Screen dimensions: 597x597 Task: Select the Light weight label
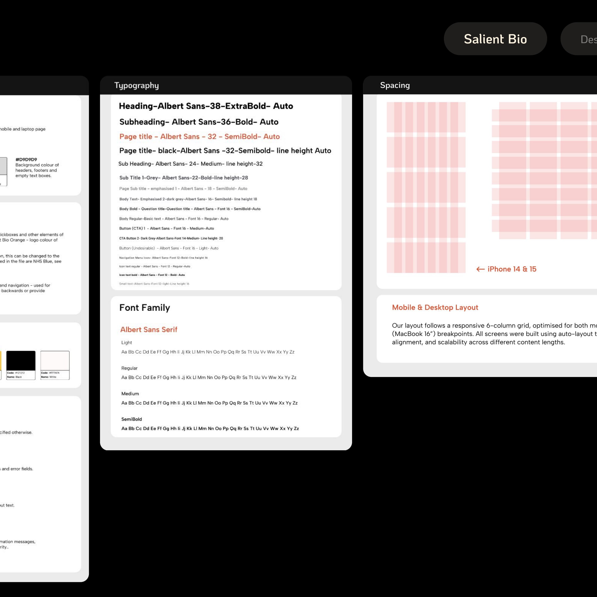click(126, 342)
